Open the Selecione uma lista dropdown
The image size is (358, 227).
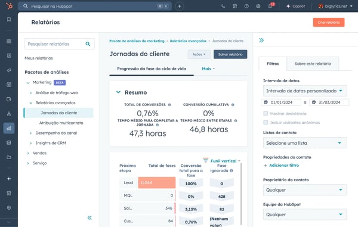pyautogui.click(x=305, y=143)
